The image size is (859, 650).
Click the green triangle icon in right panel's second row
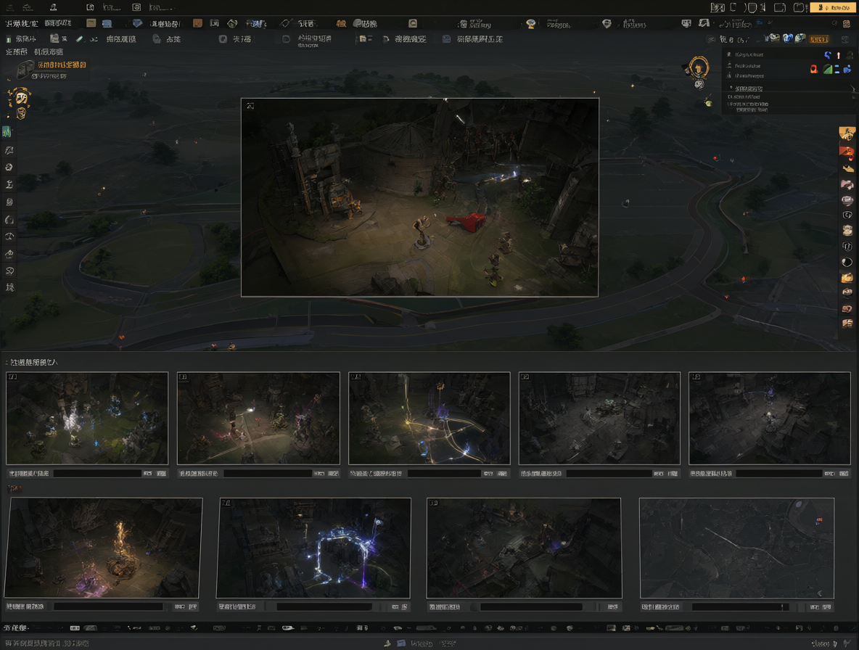point(827,69)
